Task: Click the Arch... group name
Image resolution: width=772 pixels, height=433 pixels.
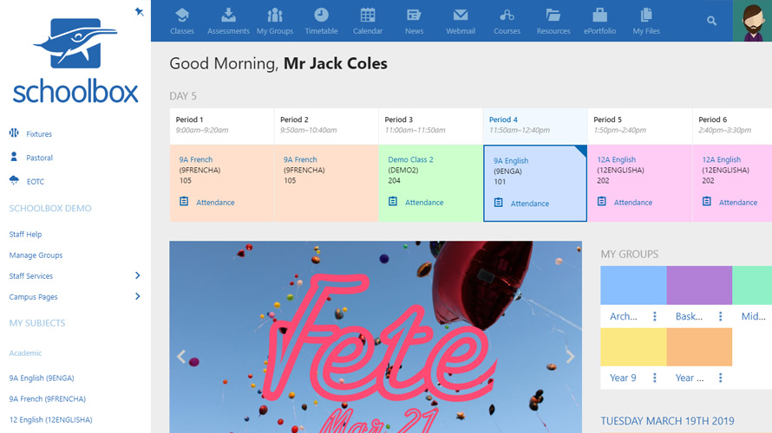Action: click(x=624, y=316)
